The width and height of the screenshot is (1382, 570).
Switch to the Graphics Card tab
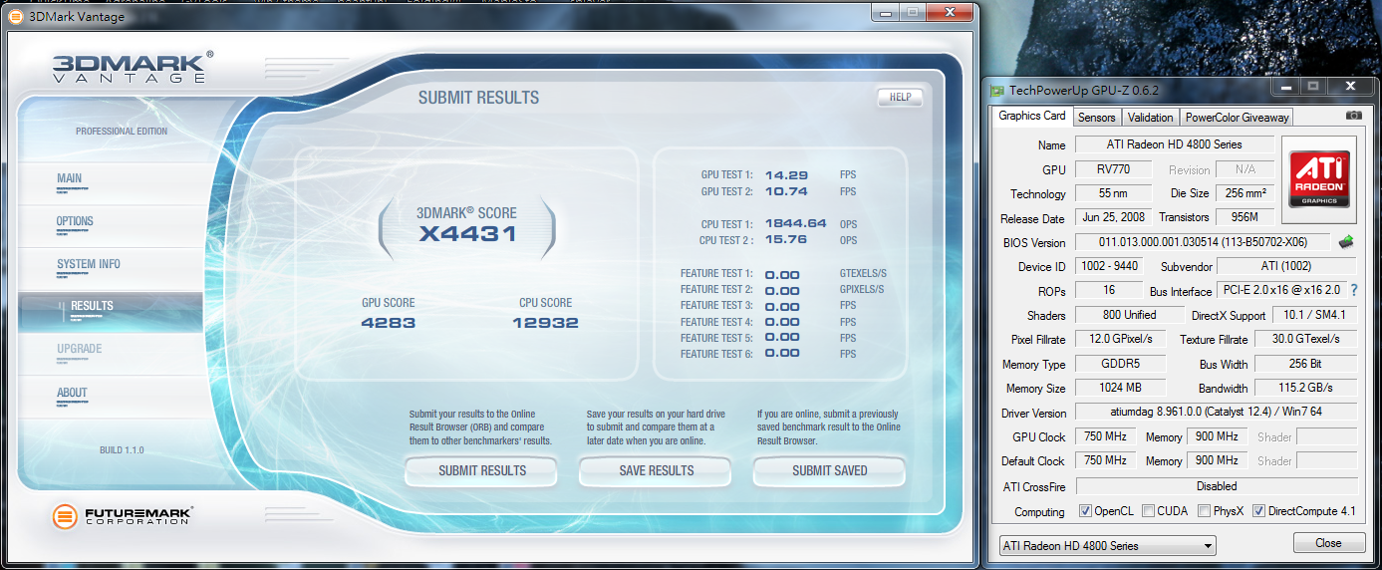[1032, 116]
